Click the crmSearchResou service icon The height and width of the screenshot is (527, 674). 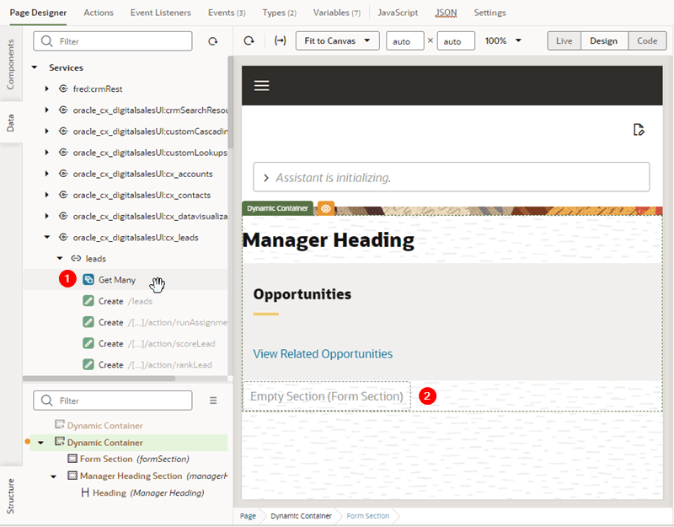click(x=63, y=110)
